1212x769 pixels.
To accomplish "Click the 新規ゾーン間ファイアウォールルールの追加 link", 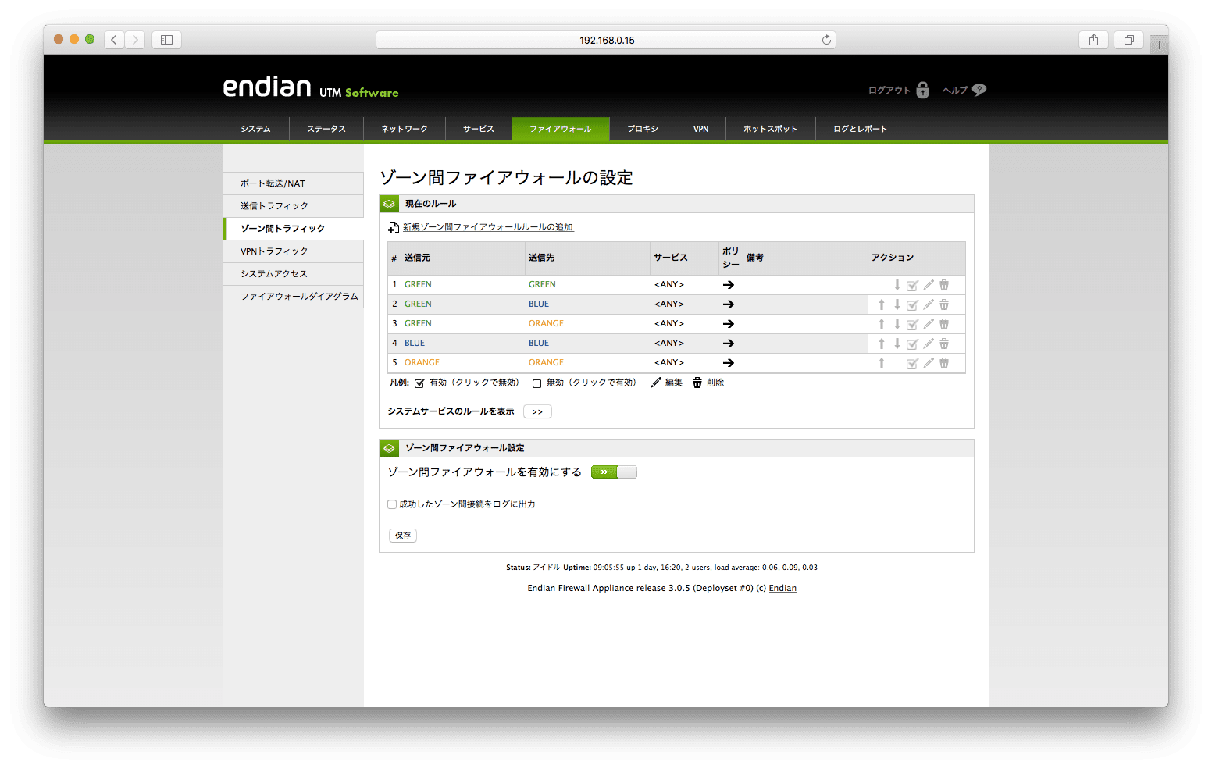I will pos(488,227).
